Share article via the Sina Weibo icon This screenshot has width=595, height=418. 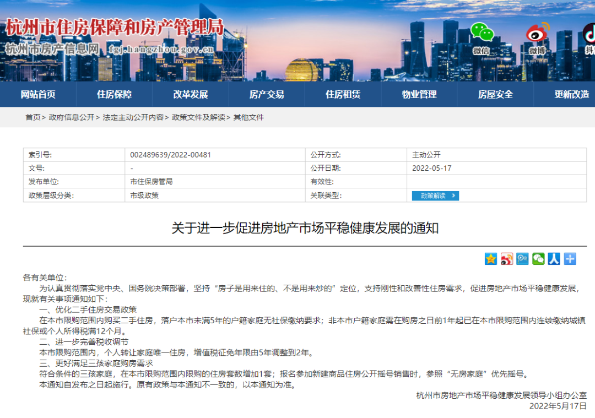[x=506, y=259]
